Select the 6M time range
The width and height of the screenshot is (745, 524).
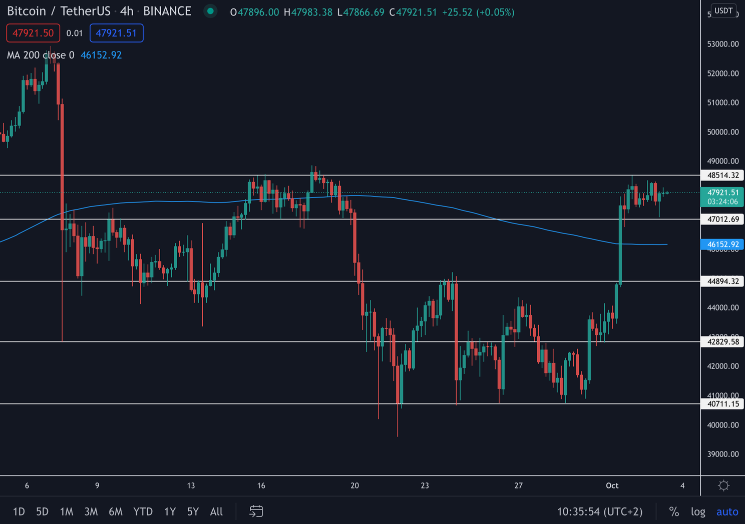tap(116, 511)
